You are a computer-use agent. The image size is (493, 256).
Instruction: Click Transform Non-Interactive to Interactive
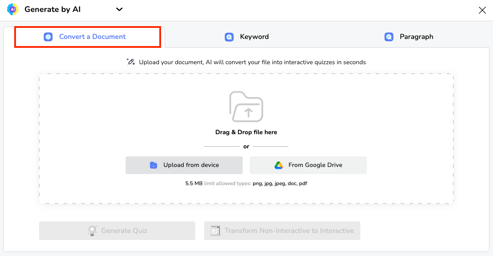click(282, 230)
